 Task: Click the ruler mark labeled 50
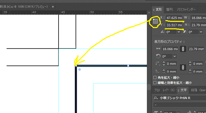click(92, 12)
